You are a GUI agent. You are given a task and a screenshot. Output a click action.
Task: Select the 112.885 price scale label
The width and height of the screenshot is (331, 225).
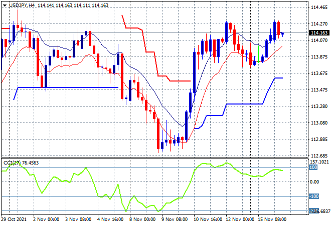[x=319, y=139]
